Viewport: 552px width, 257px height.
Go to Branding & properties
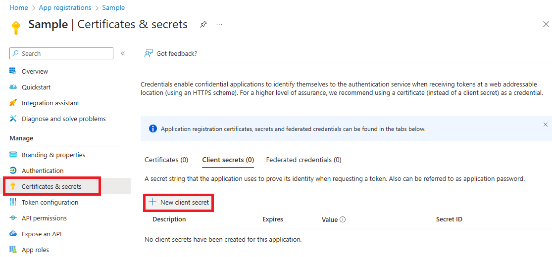47,155
